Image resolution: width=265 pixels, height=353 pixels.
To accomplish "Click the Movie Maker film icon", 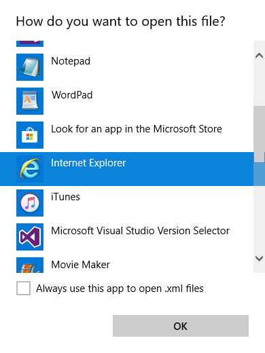I will 30,265.
